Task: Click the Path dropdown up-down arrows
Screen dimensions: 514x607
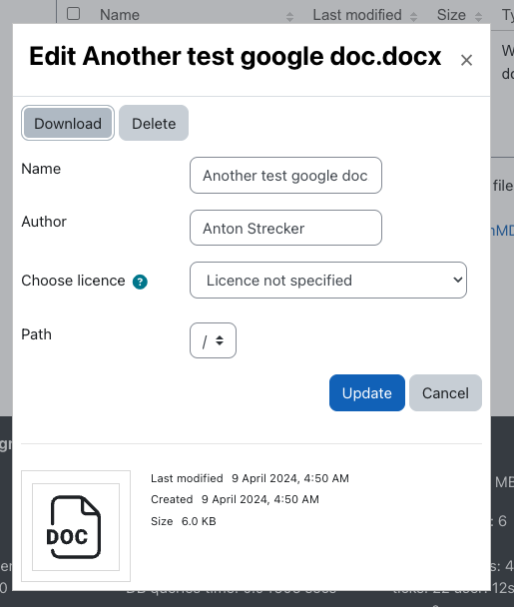Action: click(220, 340)
